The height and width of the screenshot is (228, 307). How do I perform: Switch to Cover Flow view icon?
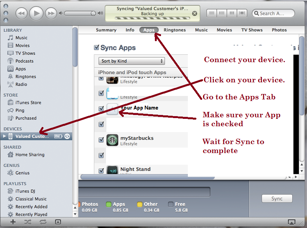tap(242, 13)
